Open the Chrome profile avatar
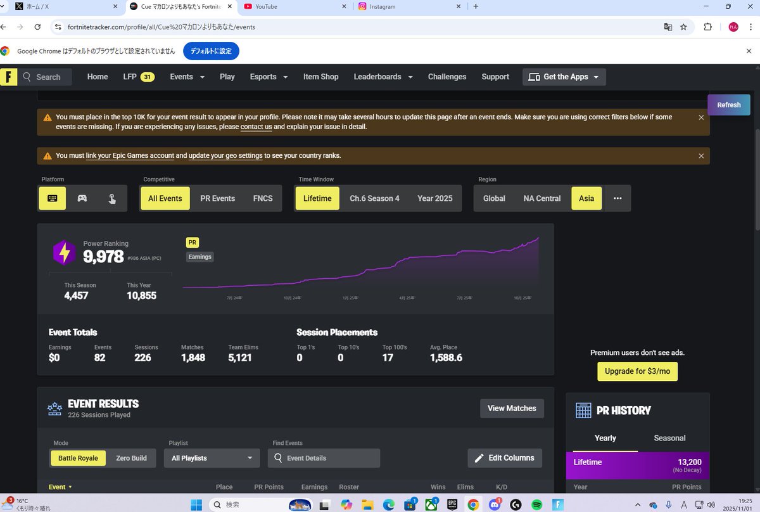This screenshot has height=512, width=760. 733,27
